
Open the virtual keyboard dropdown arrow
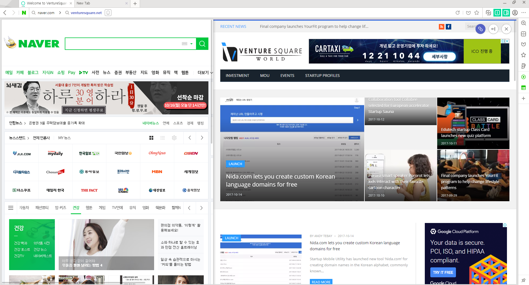pyautogui.click(x=191, y=44)
